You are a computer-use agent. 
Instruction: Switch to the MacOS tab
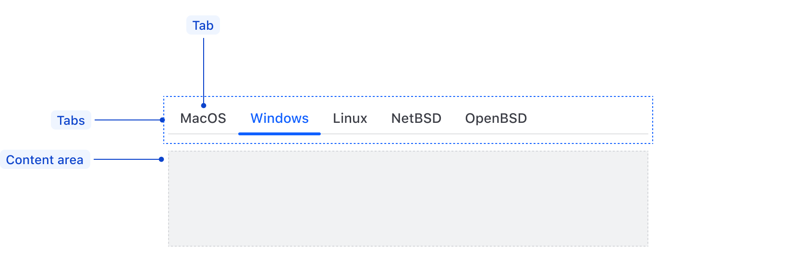[203, 119]
